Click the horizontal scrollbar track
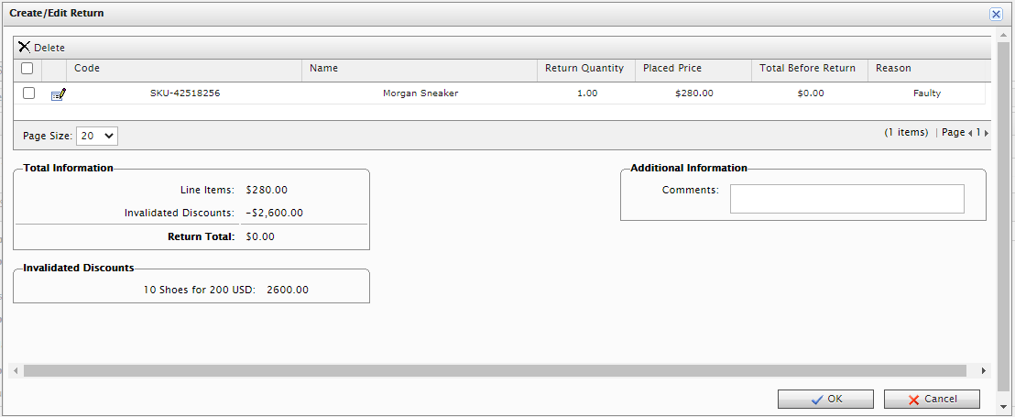The image size is (1015, 417). pyautogui.click(x=495, y=371)
